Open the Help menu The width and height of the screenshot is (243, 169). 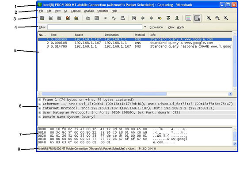point(114,11)
